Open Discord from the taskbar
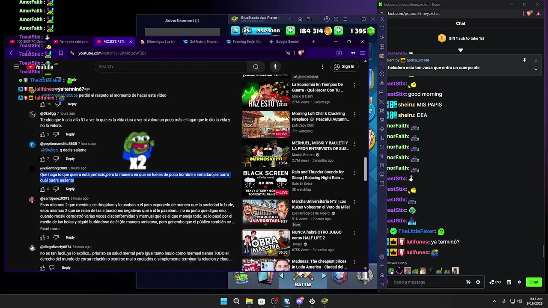548x308 pixels. click(x=300, y=301)
